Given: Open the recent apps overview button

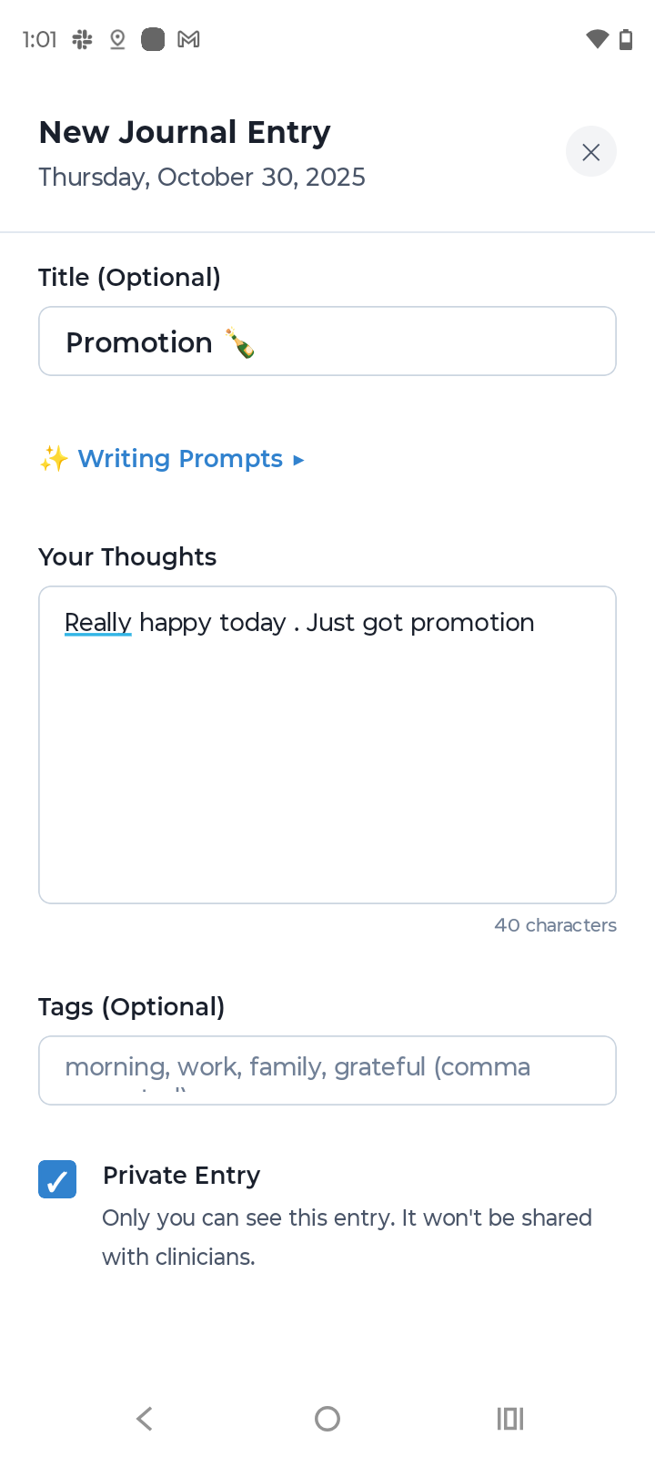Looking at the screenshot, I should point(510,1418).
